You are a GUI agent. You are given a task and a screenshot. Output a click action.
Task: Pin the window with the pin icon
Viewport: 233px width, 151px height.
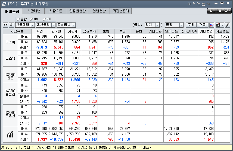(203, 4)
